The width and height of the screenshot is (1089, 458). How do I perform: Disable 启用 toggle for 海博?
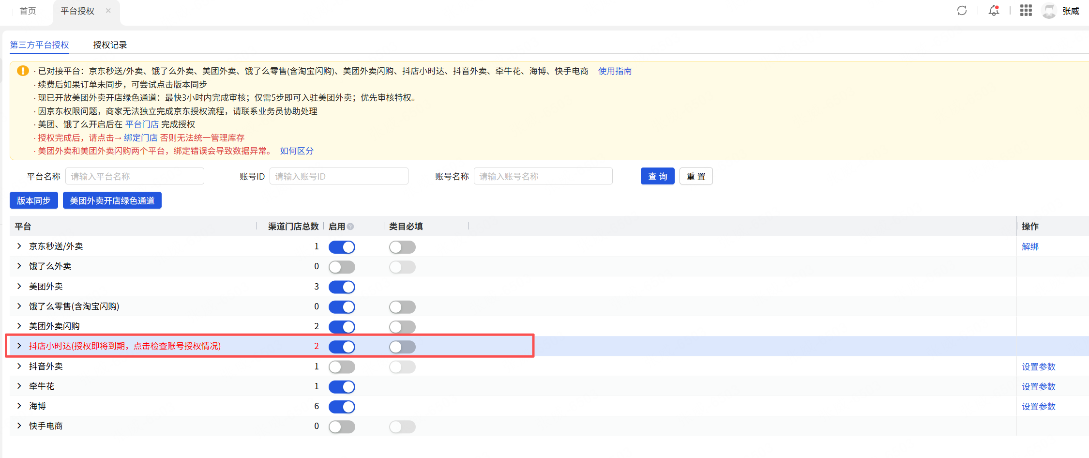[342, 407]
